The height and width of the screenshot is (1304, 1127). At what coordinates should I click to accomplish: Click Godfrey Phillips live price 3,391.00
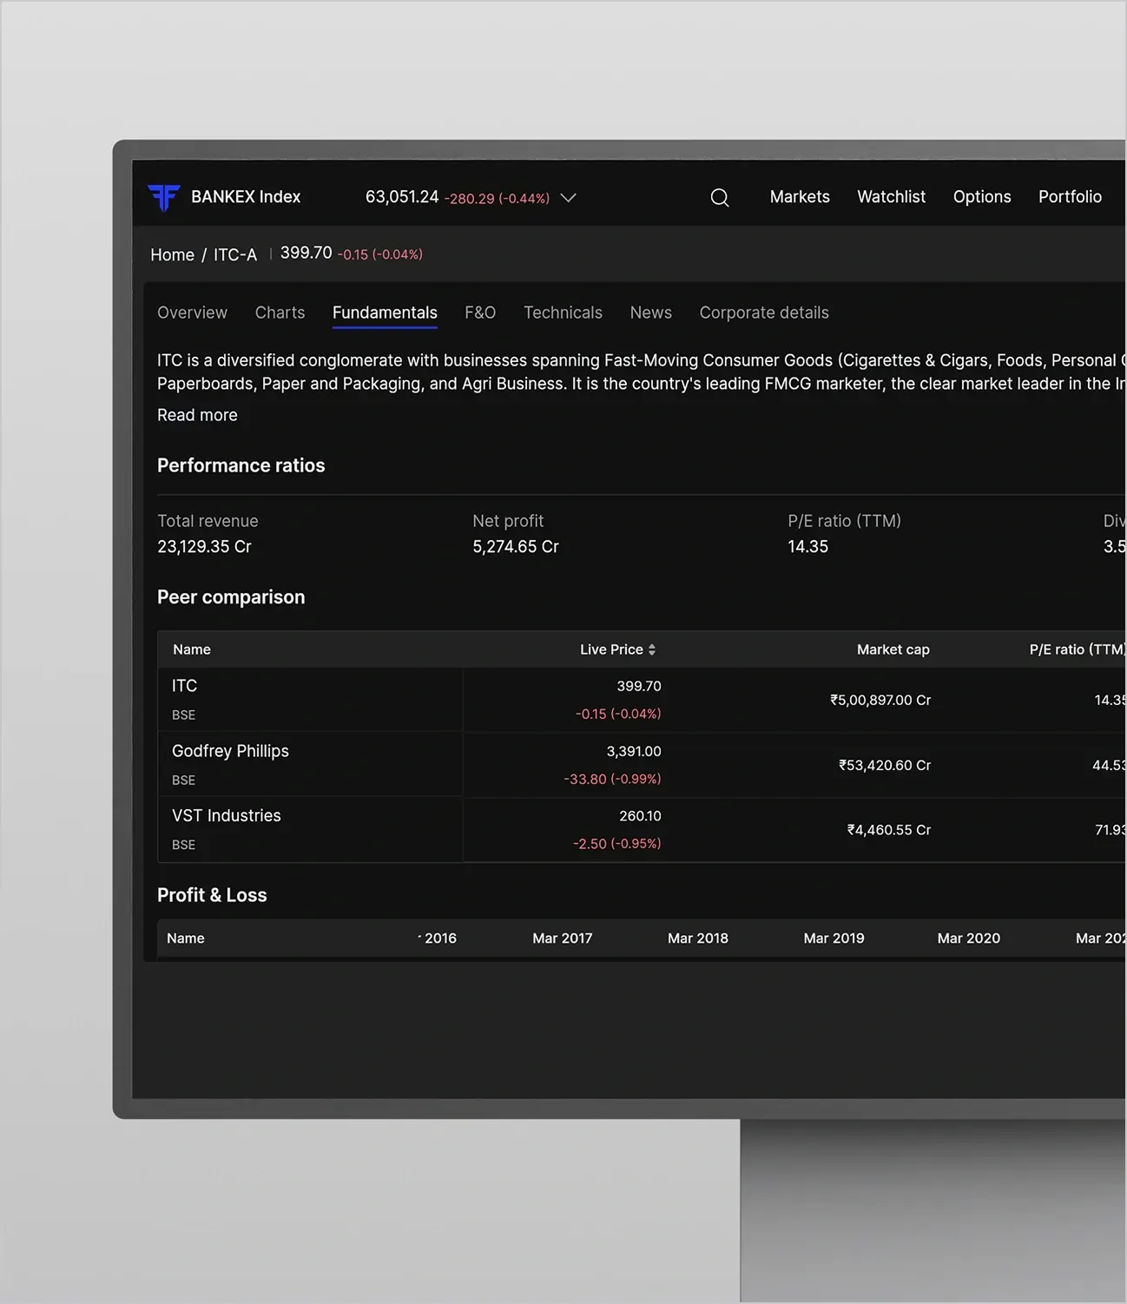coord(634,751)
